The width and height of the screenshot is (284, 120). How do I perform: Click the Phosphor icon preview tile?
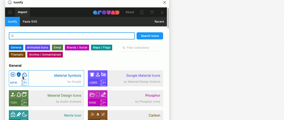click(x=98, y=98)
